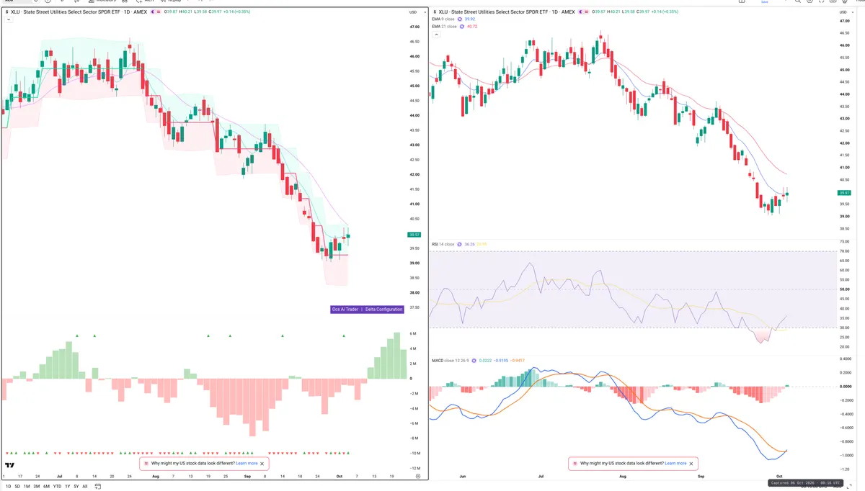Click the EMA 21 value 40.72
Viewport: 865px width, 491px height.
(472, 27)
